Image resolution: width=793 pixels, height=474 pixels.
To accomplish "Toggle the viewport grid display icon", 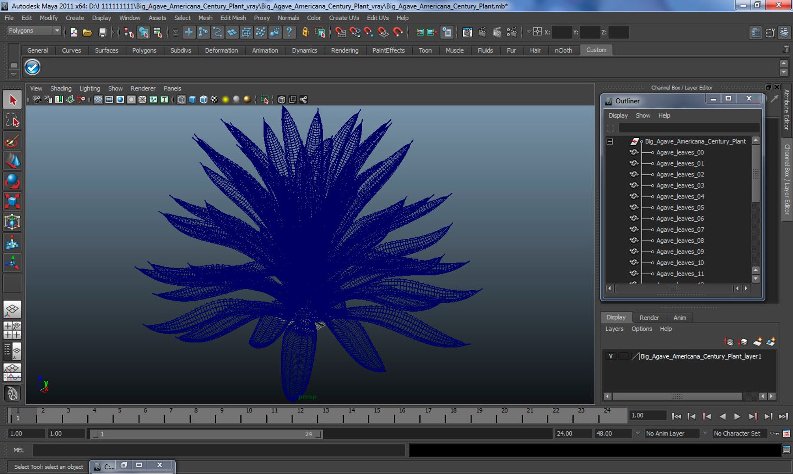I will pos(98,100).
